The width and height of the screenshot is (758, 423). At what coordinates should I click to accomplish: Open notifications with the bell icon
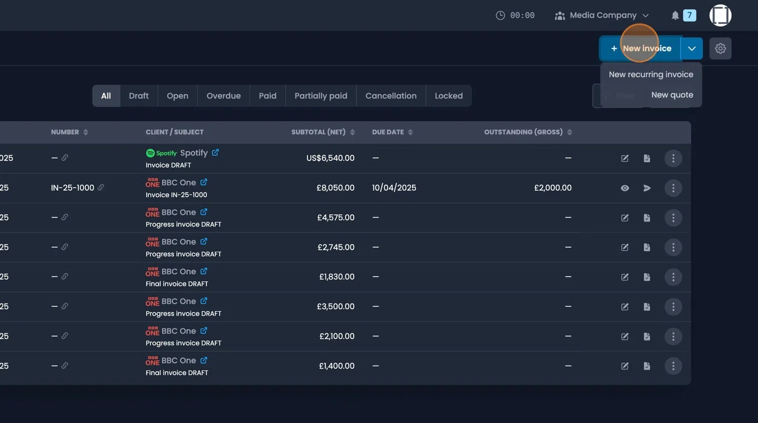[x=675, y=15]
